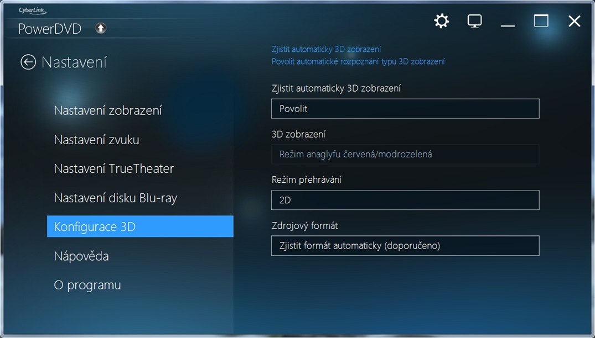Close the PowerDVD window
595x338 pixels.
pyautogui.click(x=574, y=22)
